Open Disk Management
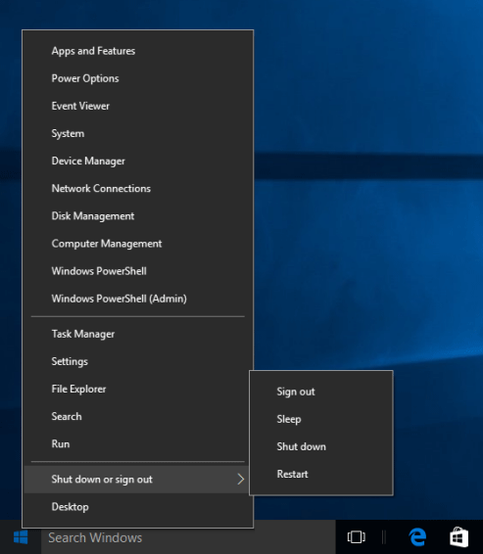The image size is (483, 554). 137,216
